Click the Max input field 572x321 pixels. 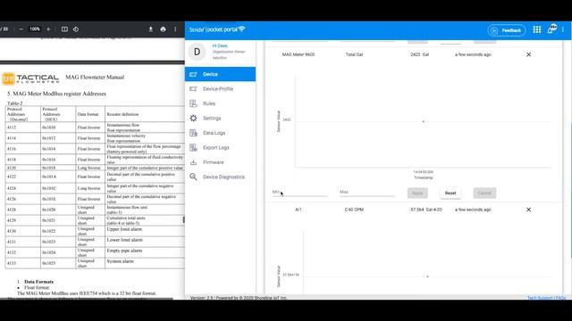[x=367, y=193]
